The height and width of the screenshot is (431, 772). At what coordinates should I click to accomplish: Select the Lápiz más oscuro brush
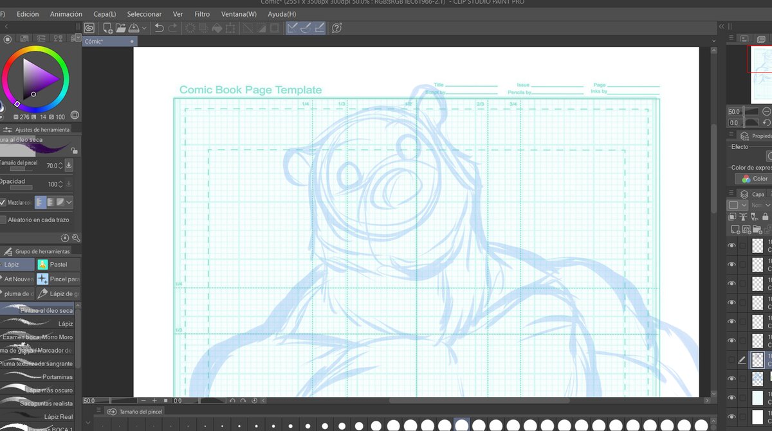point(37,391)
